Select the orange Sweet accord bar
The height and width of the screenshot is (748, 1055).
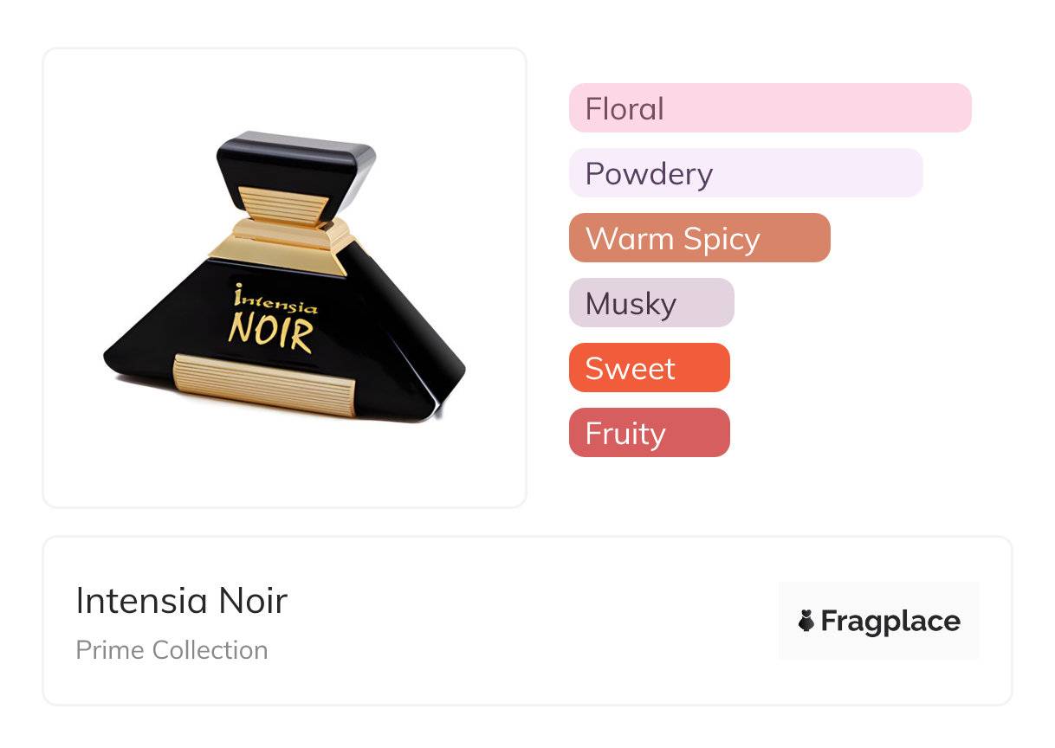(x=649, y=368)
